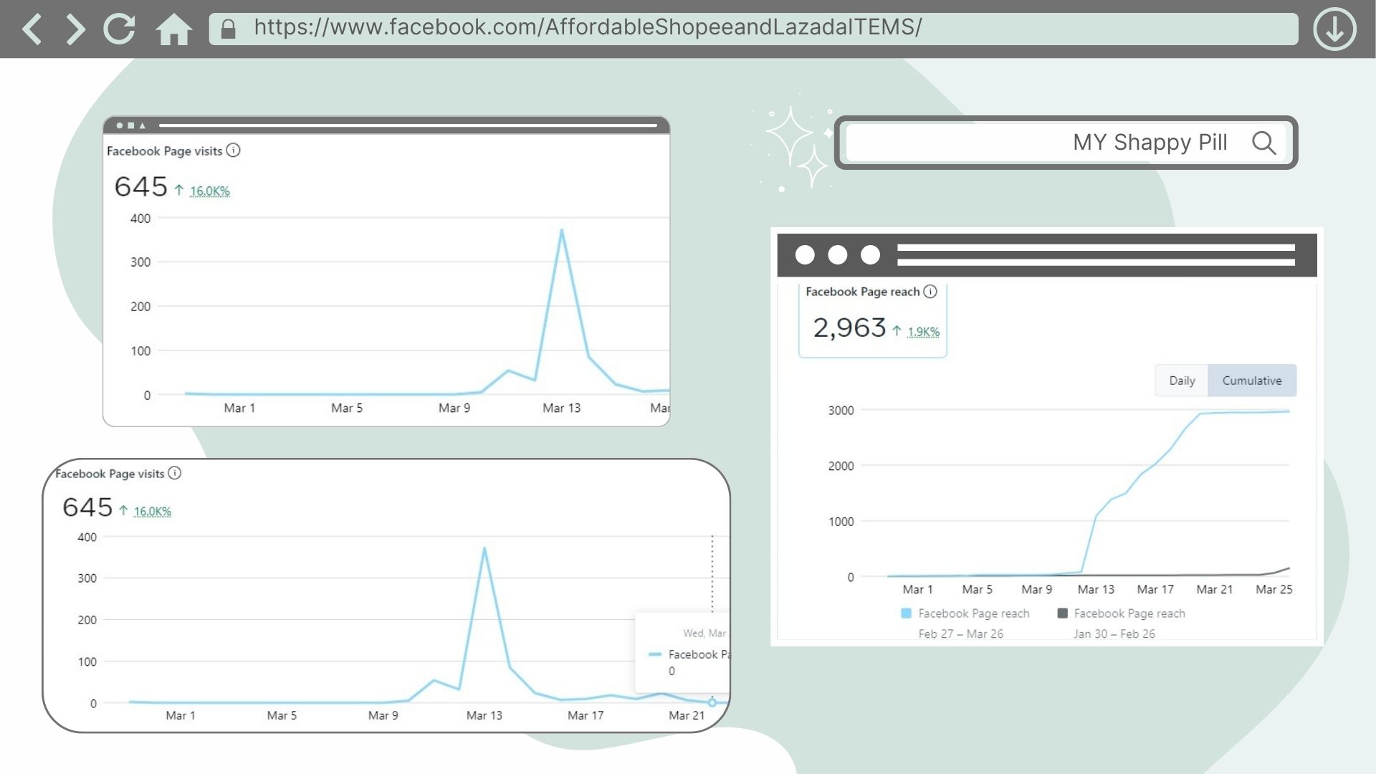1376x774 pixels.
Task: Click gray Jan 30 – Feb 26 legend swatch
Action: click(1062, 613)
